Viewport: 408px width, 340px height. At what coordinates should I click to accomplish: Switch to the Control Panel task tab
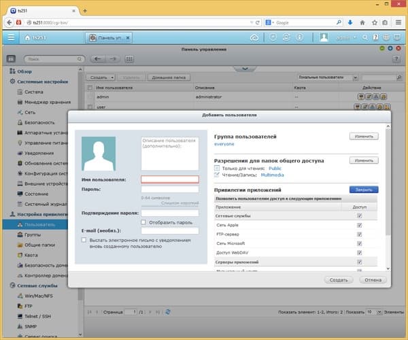(109, 37)
